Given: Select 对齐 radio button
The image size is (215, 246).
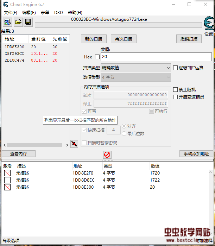Looking at the screenshot, I should [124, 126].
